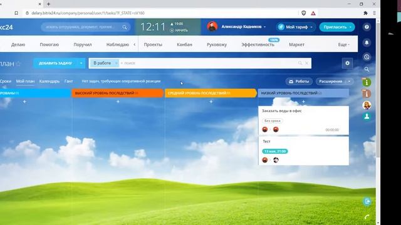
Task: Open the Наблюдаю tab
Action: [x=118, y=44]
